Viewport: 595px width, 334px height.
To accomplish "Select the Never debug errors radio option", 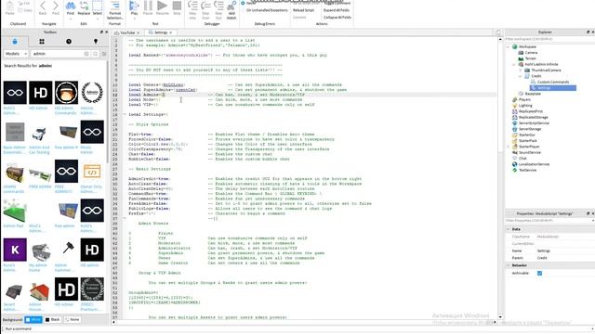I will pos(244,3).
